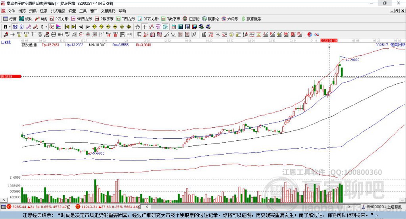Open the P数字表 tool
This screenshot has height=219, width=406.
coord(104,19)
